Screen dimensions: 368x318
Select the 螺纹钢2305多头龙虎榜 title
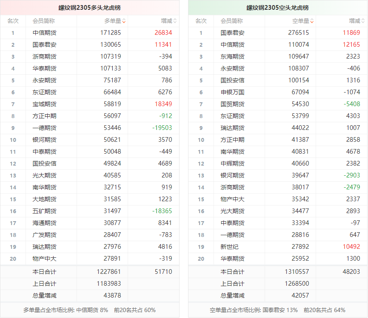tap(89, 8)
